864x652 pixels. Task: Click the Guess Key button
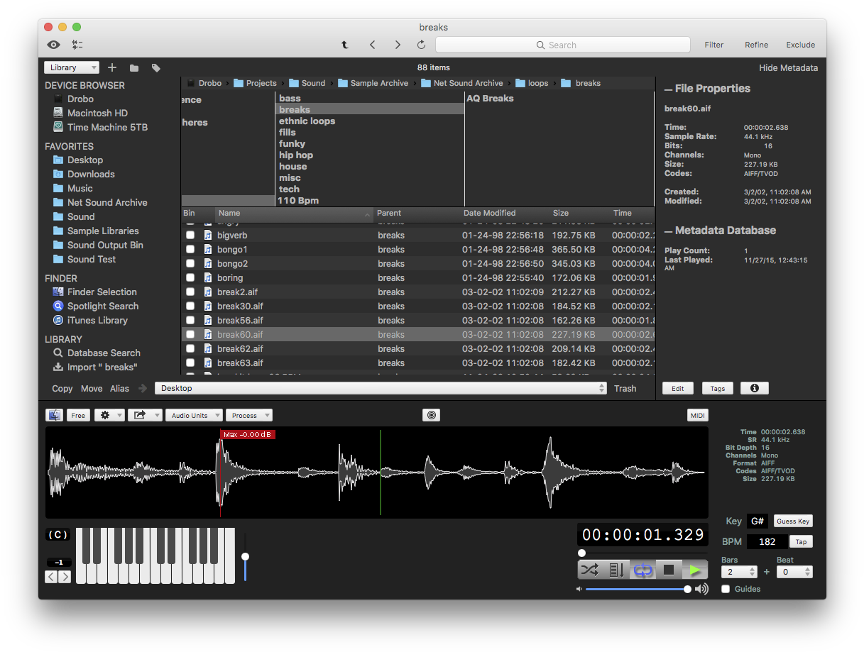[792, 521]
